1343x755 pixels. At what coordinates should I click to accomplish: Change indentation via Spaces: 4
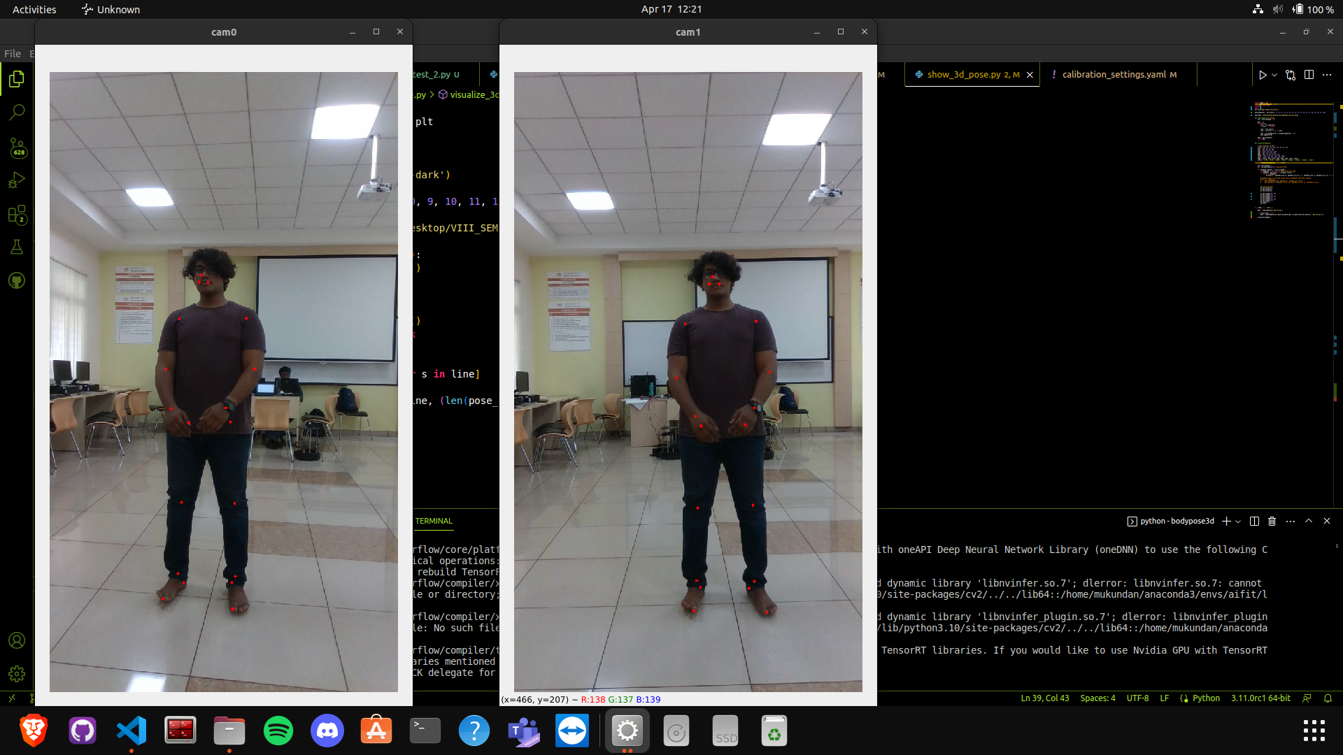(x=1097, y=698)
